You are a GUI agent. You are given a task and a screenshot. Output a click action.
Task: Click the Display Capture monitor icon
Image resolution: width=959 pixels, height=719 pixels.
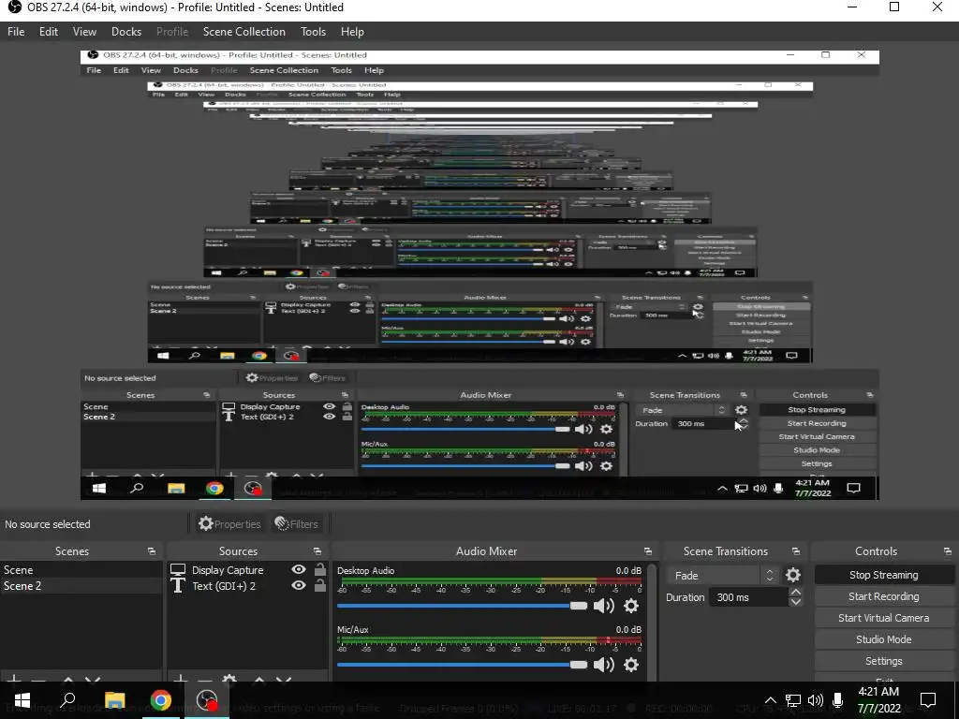[178, 570]
